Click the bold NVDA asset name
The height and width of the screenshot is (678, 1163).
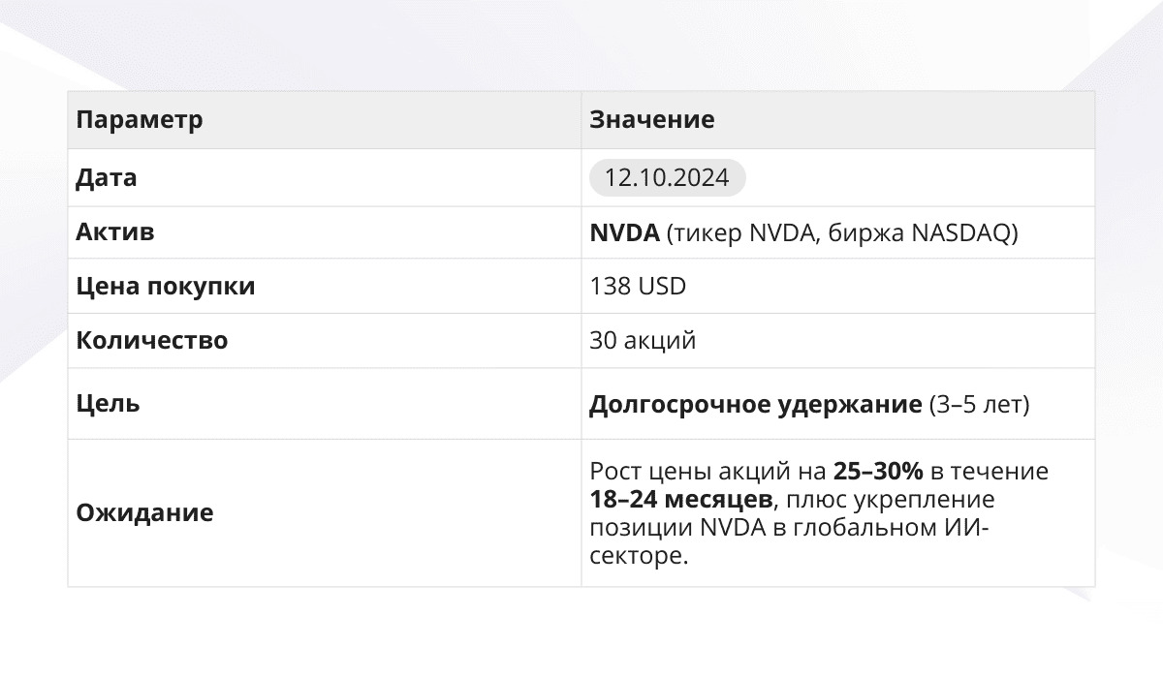[x=624, y=233]
